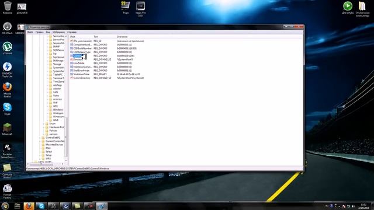Select the ShutdownTime value entry
Image resolution: width=374 pixels, height=210 pixels.
tap(81, 74)
